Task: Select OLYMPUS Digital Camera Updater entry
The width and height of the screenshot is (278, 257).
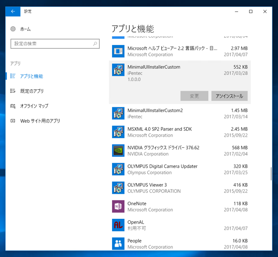Action: 163,166
